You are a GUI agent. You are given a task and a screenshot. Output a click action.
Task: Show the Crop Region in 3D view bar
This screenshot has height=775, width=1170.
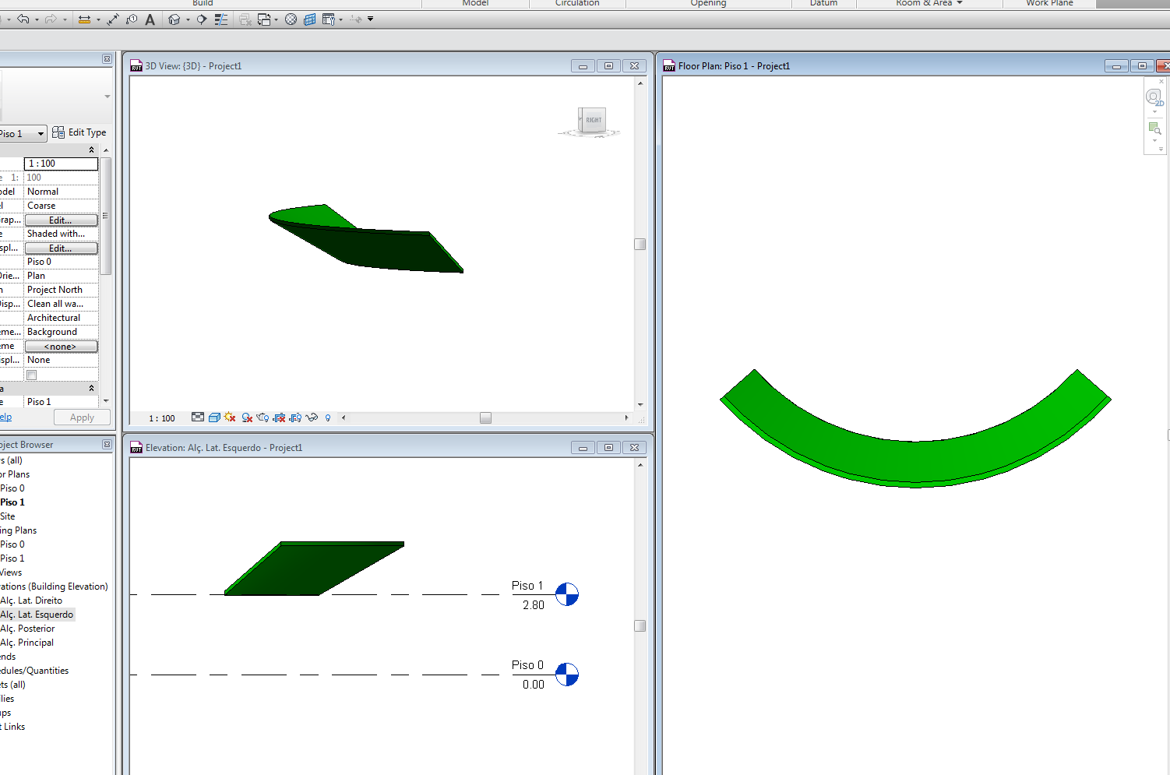click(295, 417)
